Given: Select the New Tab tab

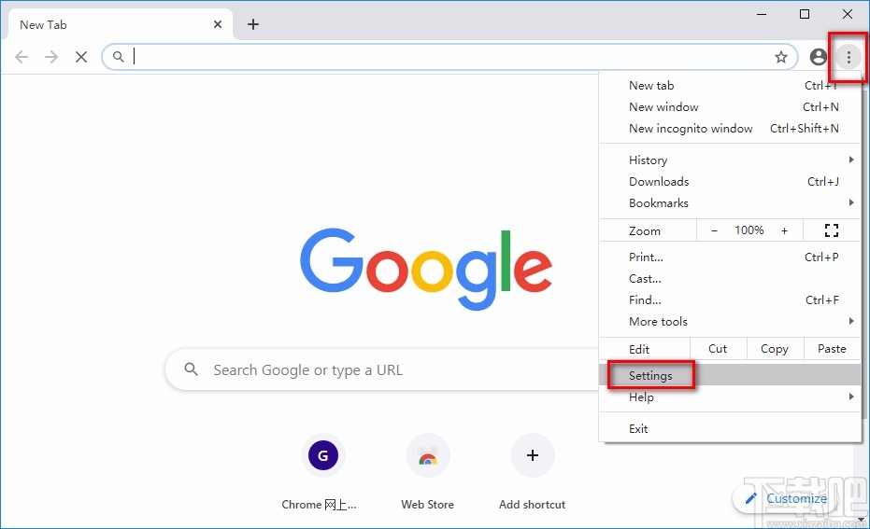Looking at the screenshot, I should 120,24.
